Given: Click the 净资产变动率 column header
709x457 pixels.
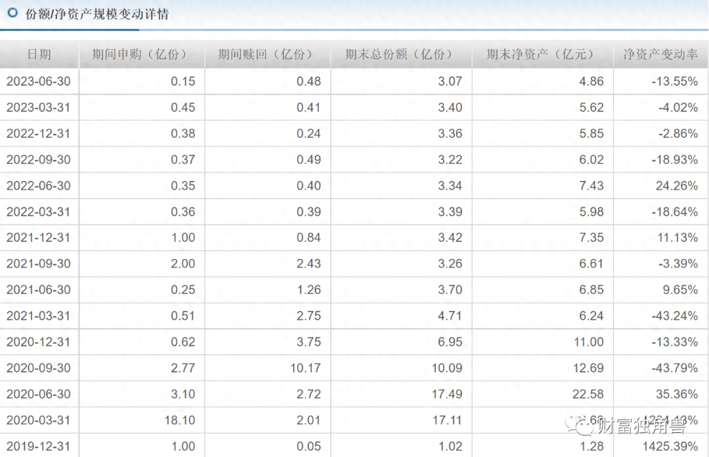Looking at the screenshot, I should [x=660, y=54].
